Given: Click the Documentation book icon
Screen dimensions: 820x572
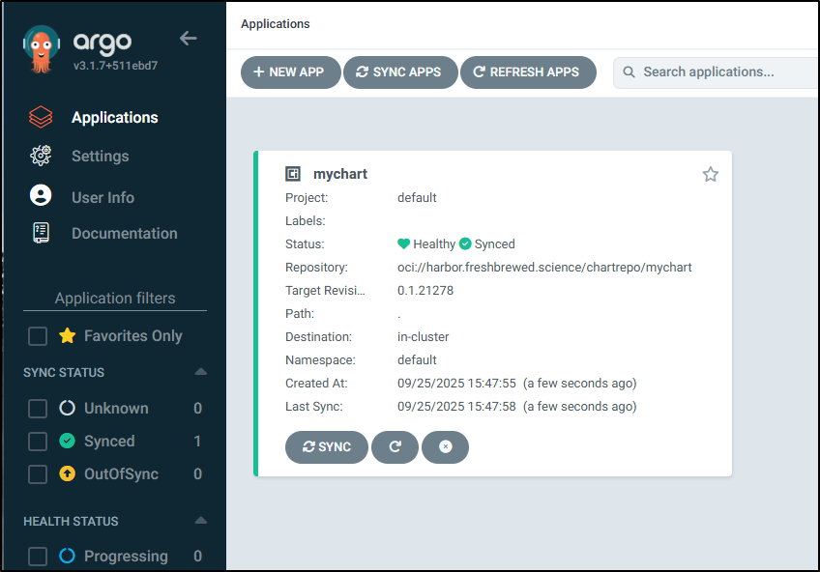Looking at the screenshot, I should pyautogui.click(x=41, y=233).
